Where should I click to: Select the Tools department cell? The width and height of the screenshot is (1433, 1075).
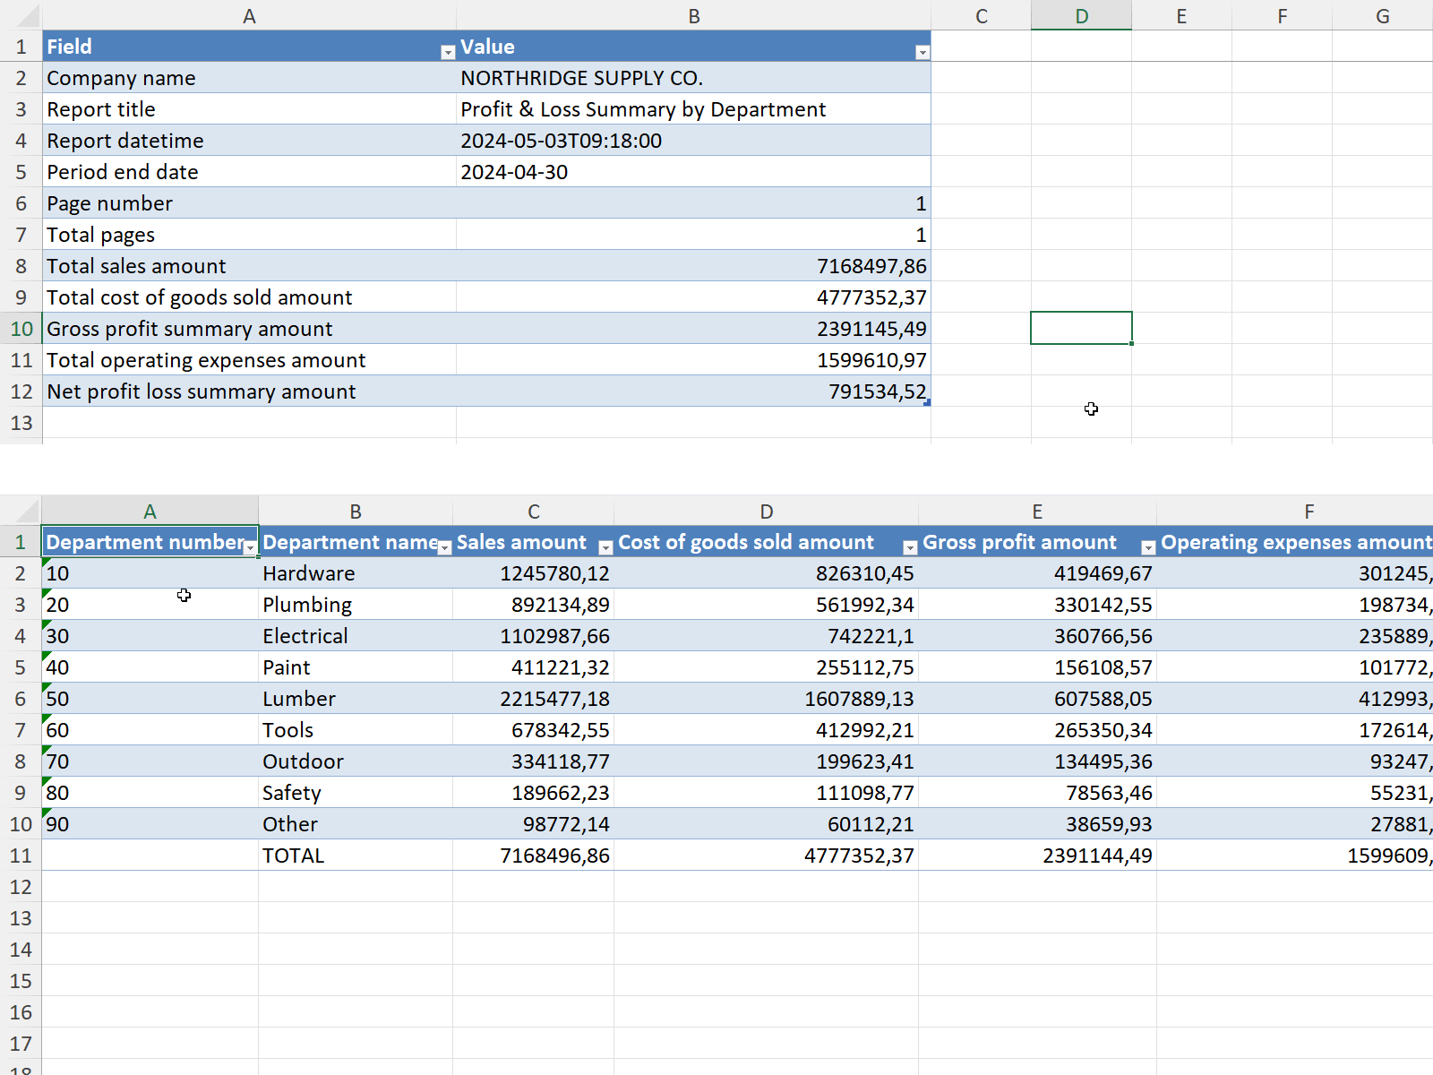(356, 730)
